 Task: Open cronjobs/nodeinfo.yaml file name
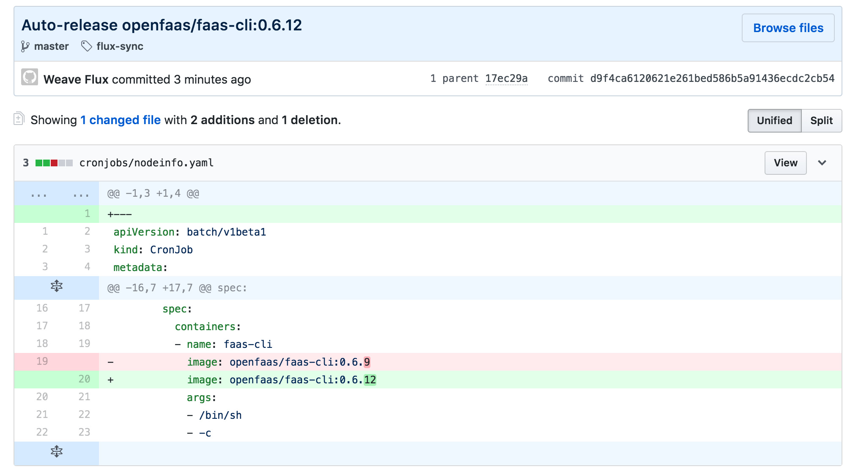(x=146, y=163)
